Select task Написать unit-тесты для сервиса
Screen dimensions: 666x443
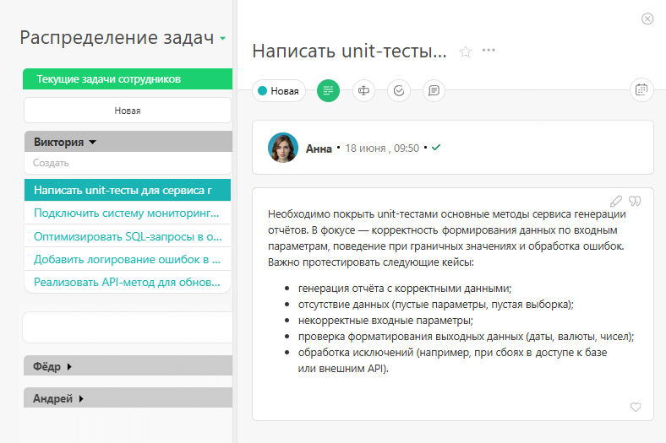coord(128,190)
